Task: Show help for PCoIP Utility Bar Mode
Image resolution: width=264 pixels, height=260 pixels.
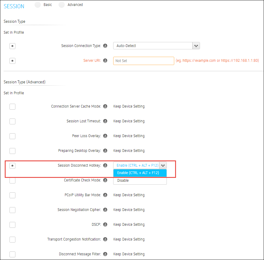Action: point(105,195)
